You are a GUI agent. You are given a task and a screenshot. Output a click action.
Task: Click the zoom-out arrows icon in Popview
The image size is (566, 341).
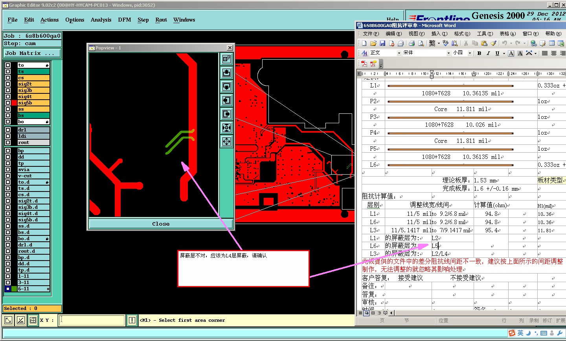227,128
